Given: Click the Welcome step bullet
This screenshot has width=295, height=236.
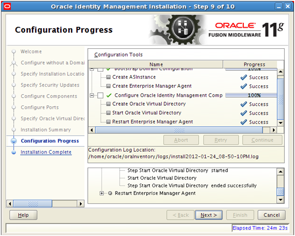Looking at the screenshot, I should 14,52.
